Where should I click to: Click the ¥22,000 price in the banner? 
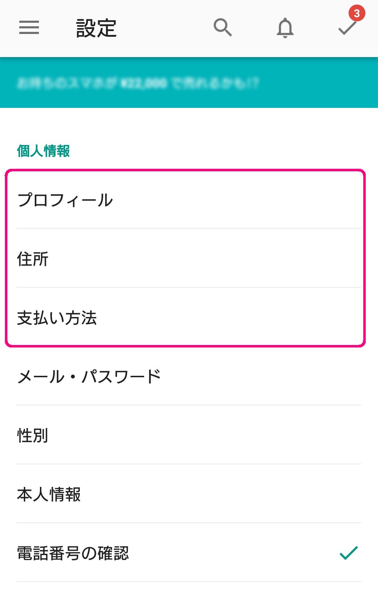(x=144, y=83)
